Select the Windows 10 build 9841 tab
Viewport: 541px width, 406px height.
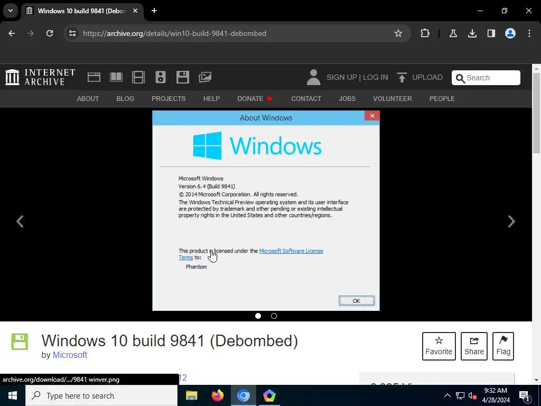[81, 11]
